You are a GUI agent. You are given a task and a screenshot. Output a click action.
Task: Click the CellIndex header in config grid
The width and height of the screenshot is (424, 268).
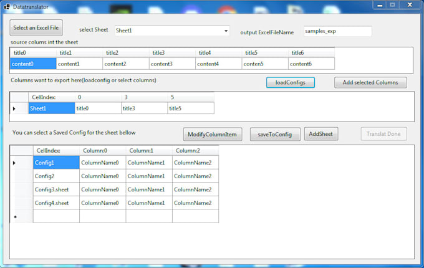coord(56,150)
